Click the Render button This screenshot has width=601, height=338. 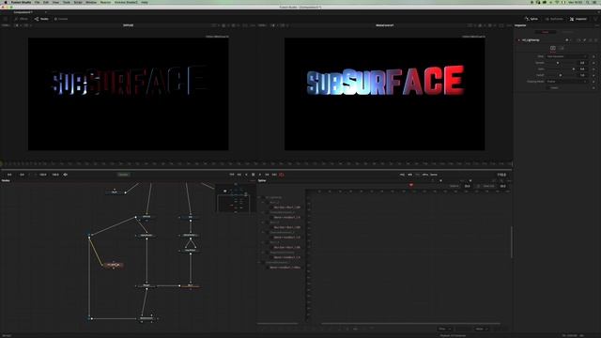123,175
